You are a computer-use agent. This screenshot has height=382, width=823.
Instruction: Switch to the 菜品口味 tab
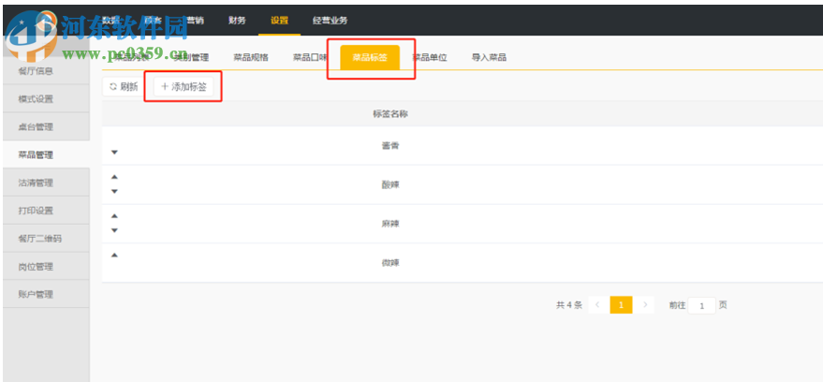pyautogui.click(x=310, y=58)
